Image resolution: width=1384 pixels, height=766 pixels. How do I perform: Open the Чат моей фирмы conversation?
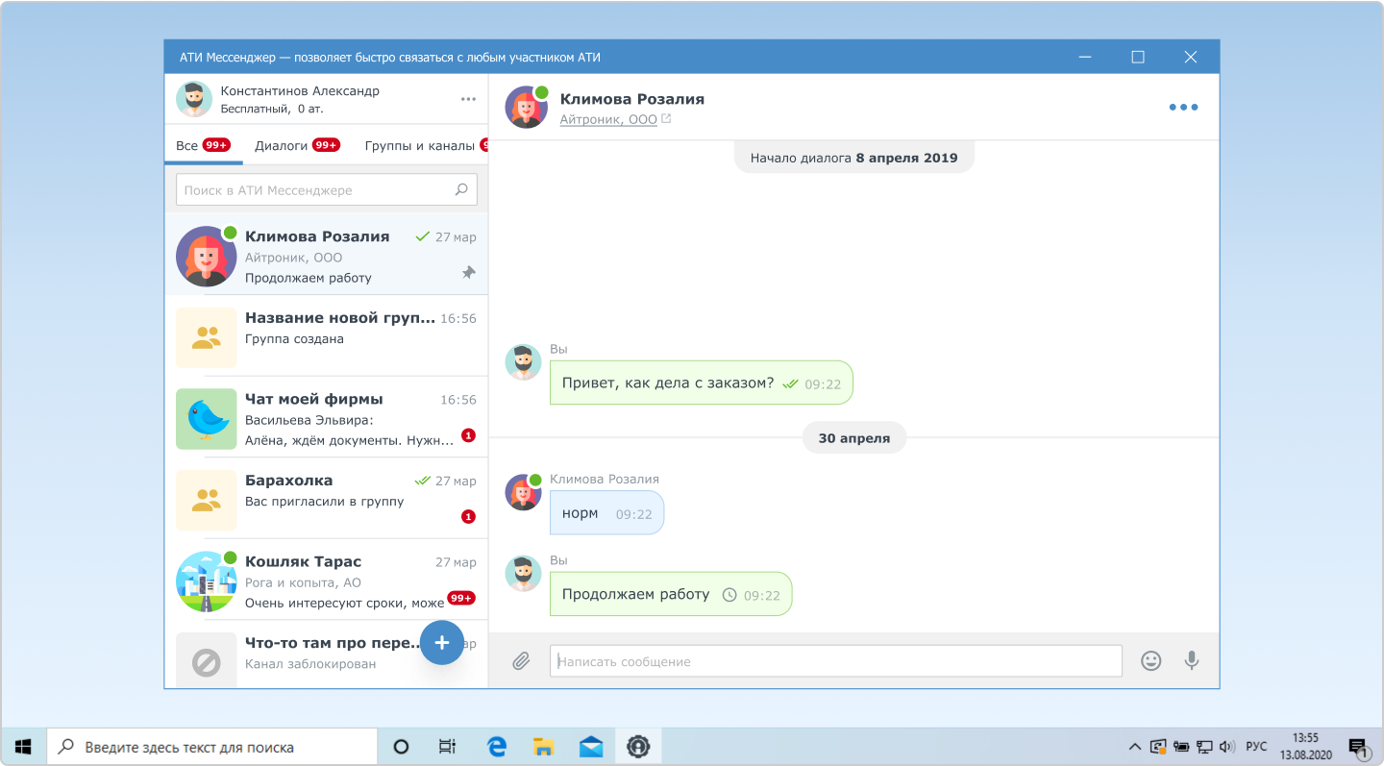[327, 419]
